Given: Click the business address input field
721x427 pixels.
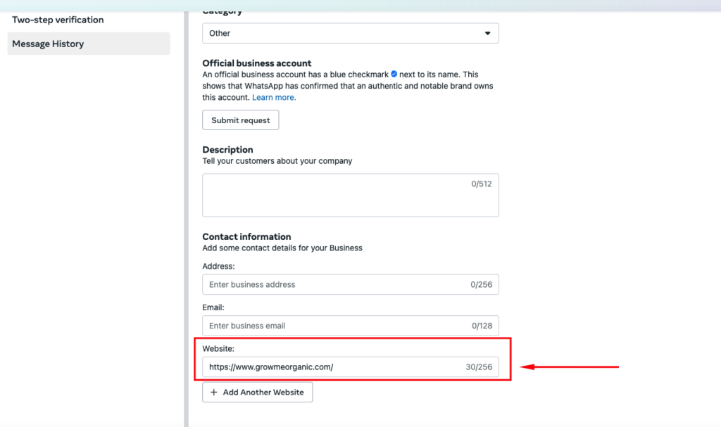Looking at the screenshot, I should coord(351,284).
